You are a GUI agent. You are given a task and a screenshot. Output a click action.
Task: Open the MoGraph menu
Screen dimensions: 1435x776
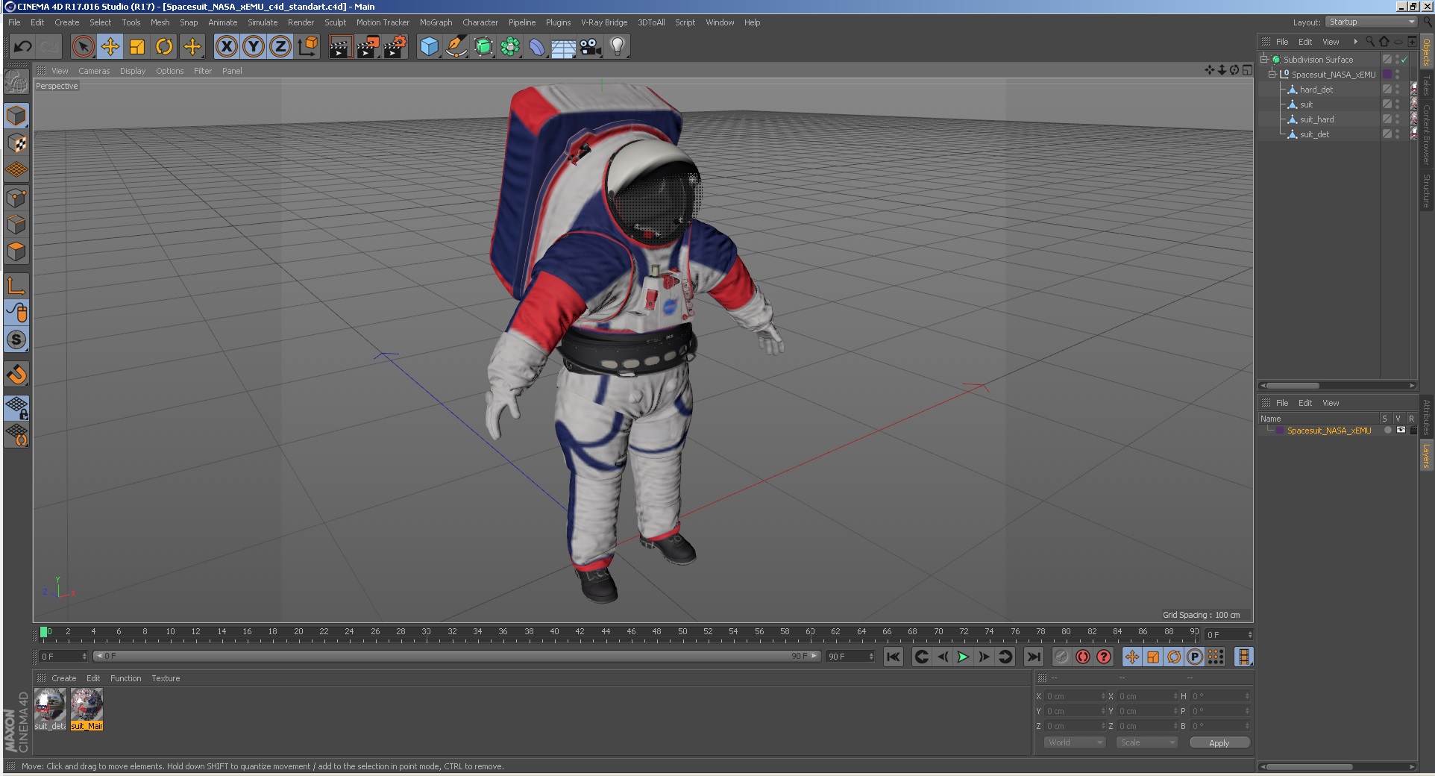[x=436, y=22]
